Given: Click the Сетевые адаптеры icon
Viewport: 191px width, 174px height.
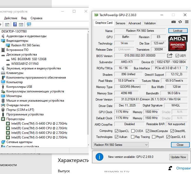Looking at the screenshot, I should click(3, 142).
